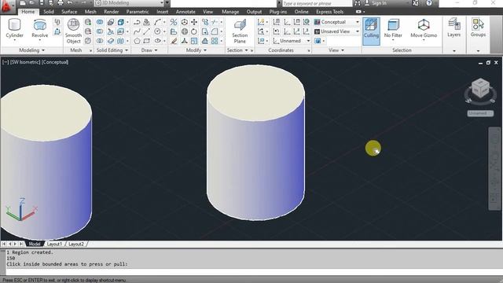Image resolution: width=503 pixels, height=283 pixels.
Task: Expand the View panel
Action: [336, 50]
